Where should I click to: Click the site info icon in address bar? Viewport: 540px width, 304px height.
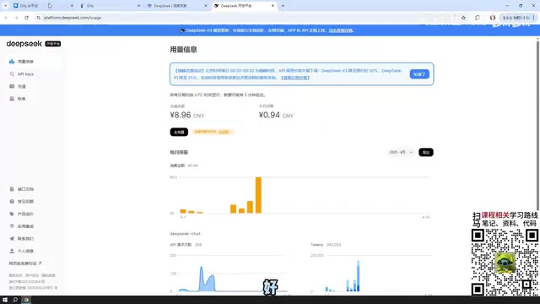39,18
